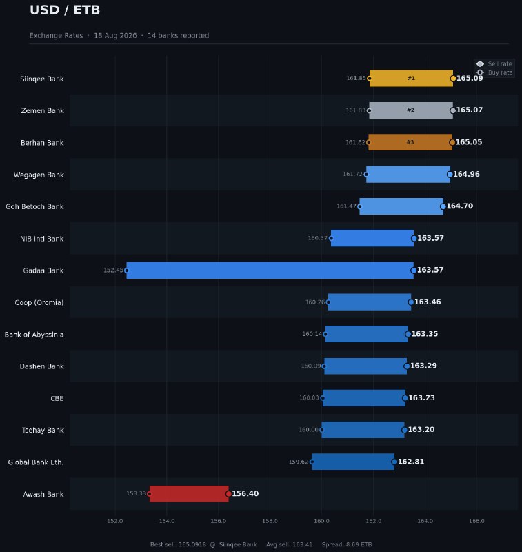
Task: Select the 163.29 sell rate value
Action: [423, 366]
